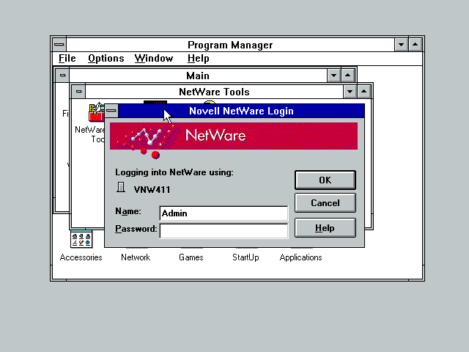Open the Help menu in Program Manager

pyautogui.click(x=199, y=58)
